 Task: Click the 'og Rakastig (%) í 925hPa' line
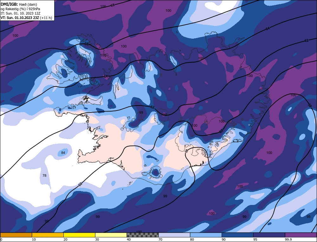click(20, 9)
